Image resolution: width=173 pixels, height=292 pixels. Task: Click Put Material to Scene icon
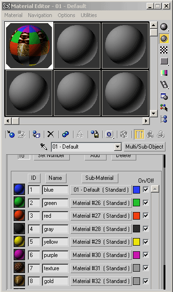pyautogui.click(x=22, y=134)
